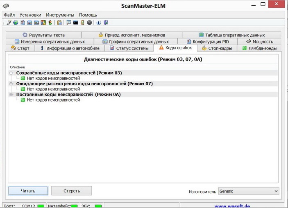This screenshot has height=208, width=288.
Task: Click the data table grid toolbar icon
Action: pos(29,23)
